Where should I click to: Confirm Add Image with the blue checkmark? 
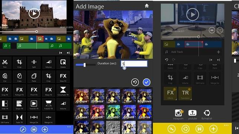click(147, 82)
